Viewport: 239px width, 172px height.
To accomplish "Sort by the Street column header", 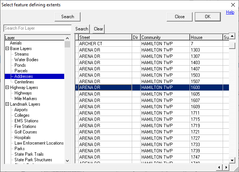I will click(x=105, y=37).
